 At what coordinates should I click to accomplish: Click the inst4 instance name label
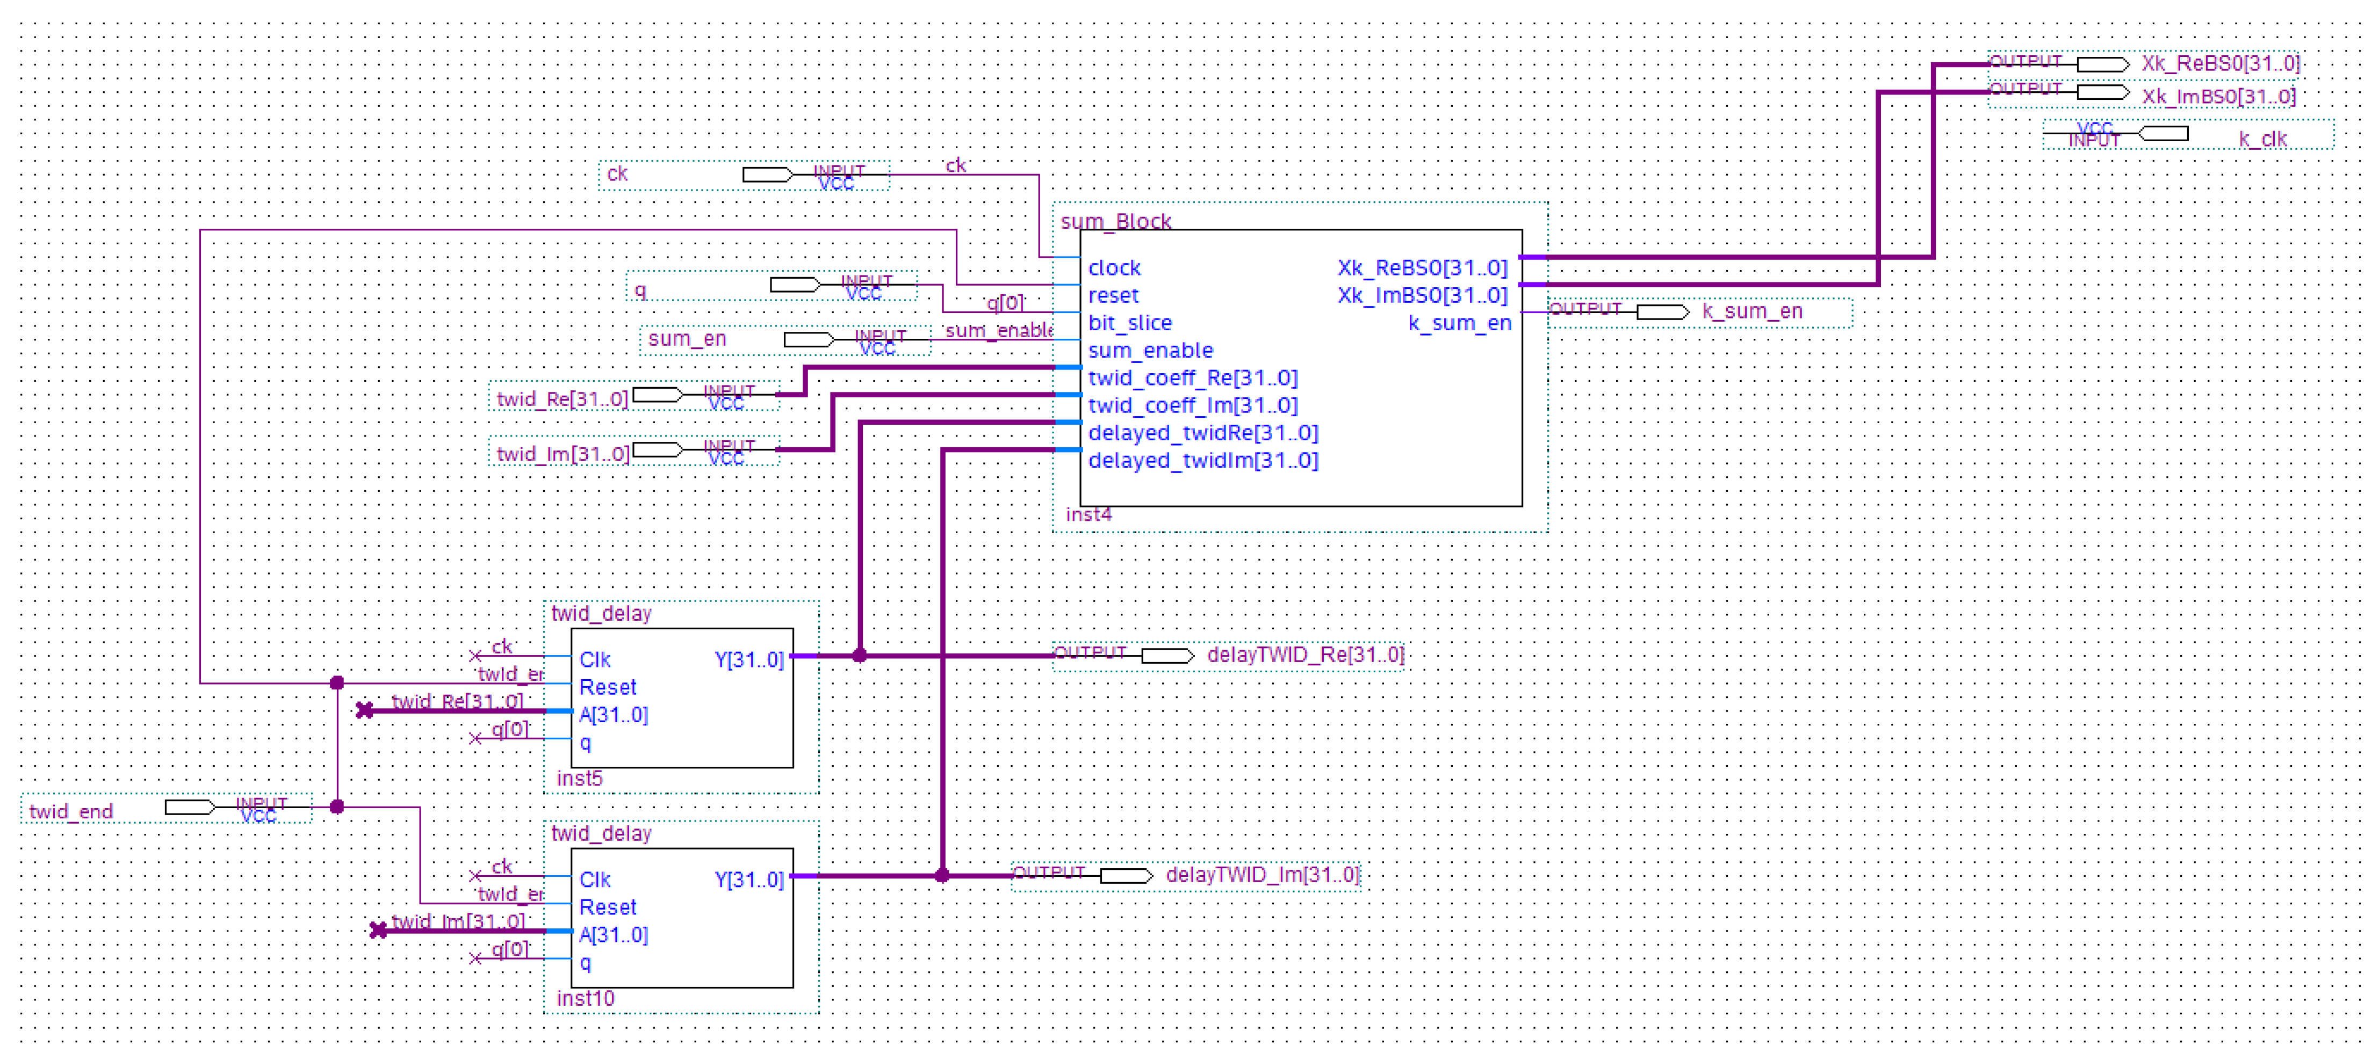tap(1088, 515)
